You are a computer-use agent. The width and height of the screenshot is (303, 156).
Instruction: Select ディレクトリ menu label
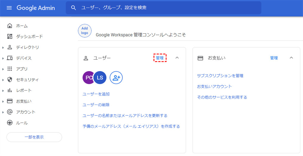(27, 47)
